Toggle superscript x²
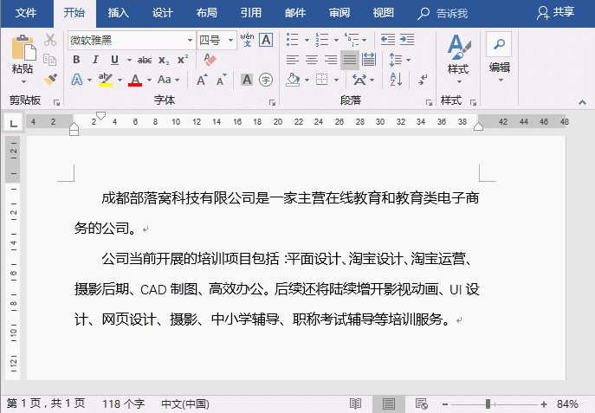This screenshot has height=413, width=595. point(183,60)
